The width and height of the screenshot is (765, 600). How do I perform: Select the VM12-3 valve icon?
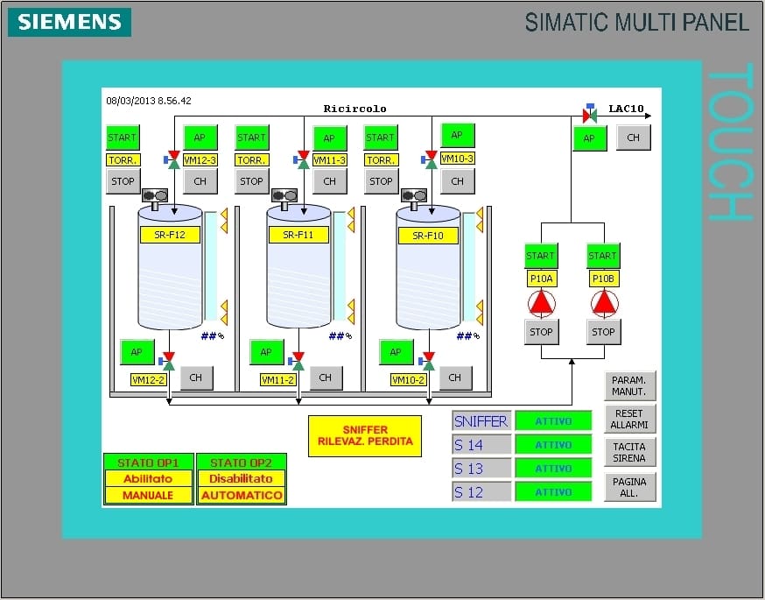point(172,159)
